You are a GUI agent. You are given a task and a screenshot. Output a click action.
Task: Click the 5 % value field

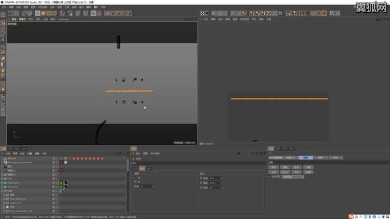coord(216,178)
